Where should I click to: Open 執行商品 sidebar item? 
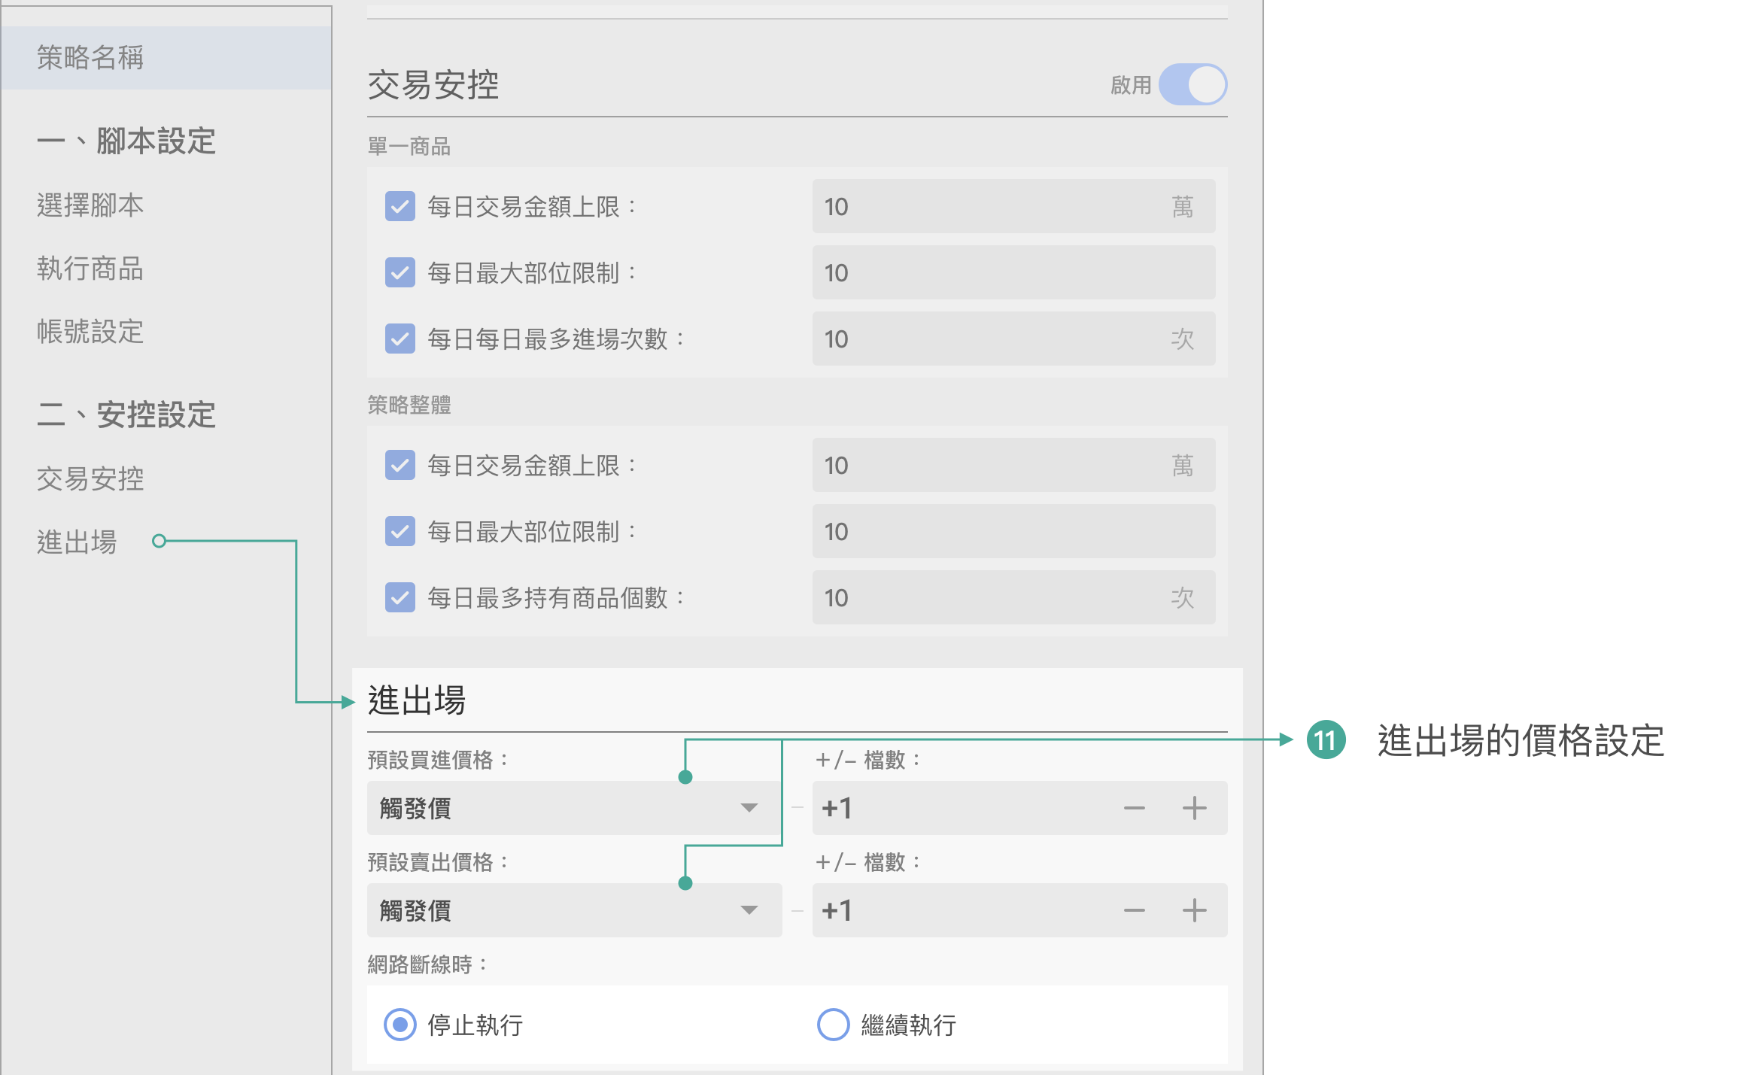[x=90, y=269]
